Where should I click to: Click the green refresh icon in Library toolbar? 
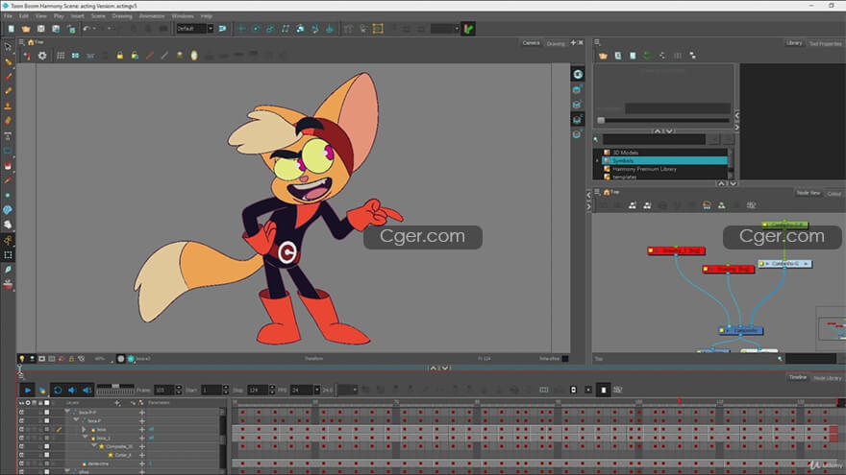[x=647, y=56]
